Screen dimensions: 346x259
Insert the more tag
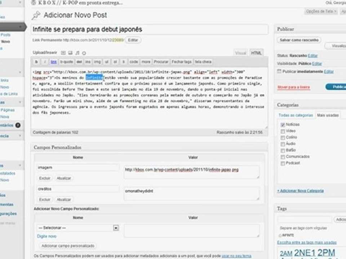pyautogui.click(x=146, y=62)
